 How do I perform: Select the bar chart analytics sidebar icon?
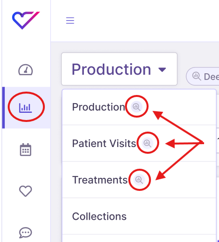click(26, 108)
